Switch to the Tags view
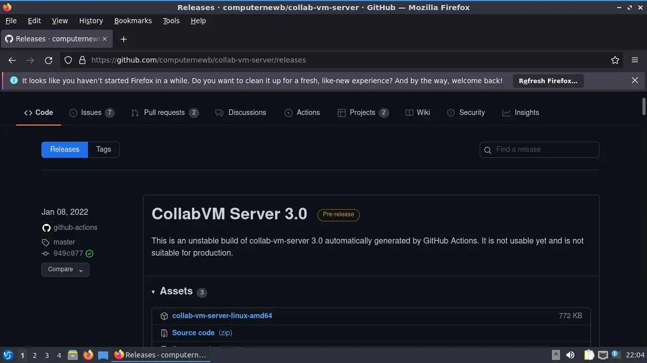Viewport: 647px width, 363px height. coord(104,149)
